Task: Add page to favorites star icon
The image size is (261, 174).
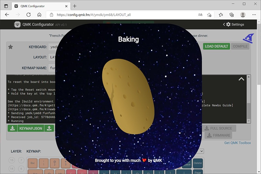Action: (x=209, y=15)
